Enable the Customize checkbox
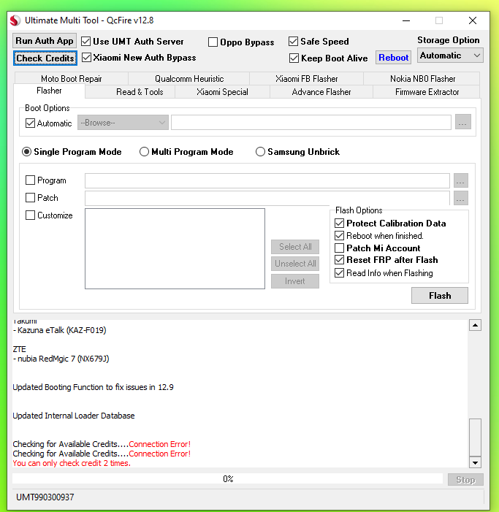Screen dimensions: 499x512 30,215
